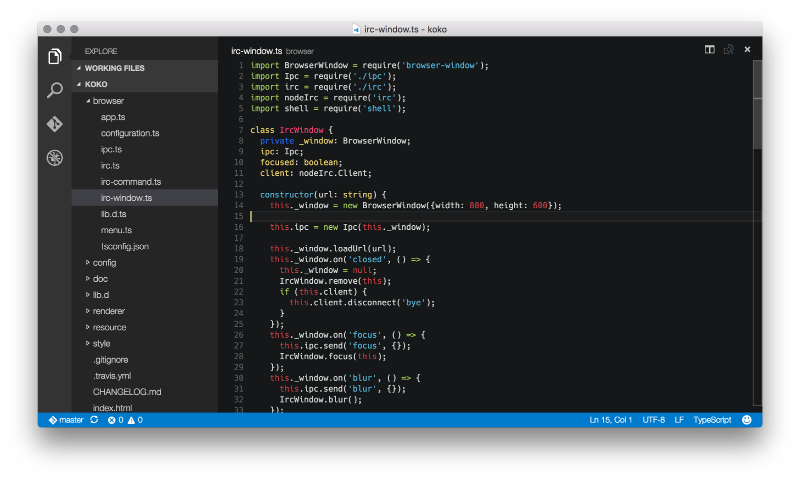Image resolution: width=800 pixels, height=481 pixels.
Task: Click line number 26 in the gutter
Action: (x=238, y=335)
